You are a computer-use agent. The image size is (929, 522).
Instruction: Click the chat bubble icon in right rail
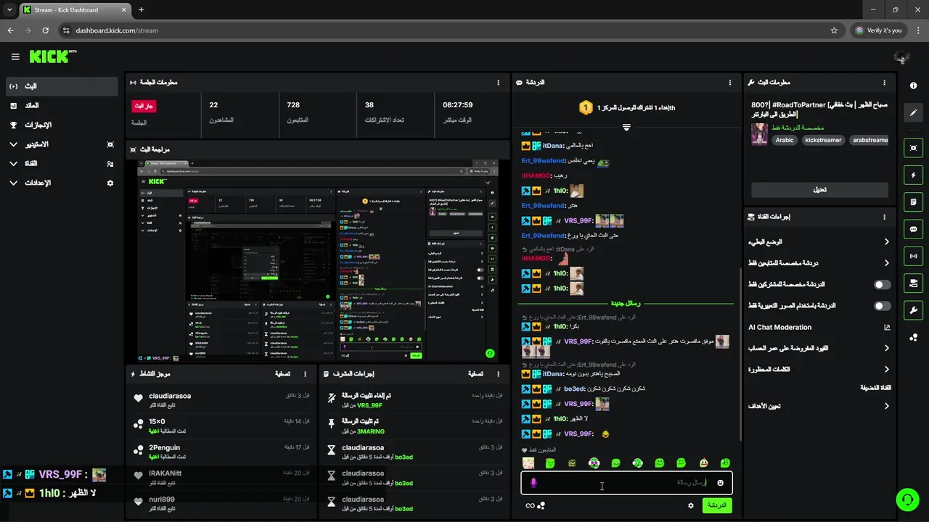pos(913,229)
